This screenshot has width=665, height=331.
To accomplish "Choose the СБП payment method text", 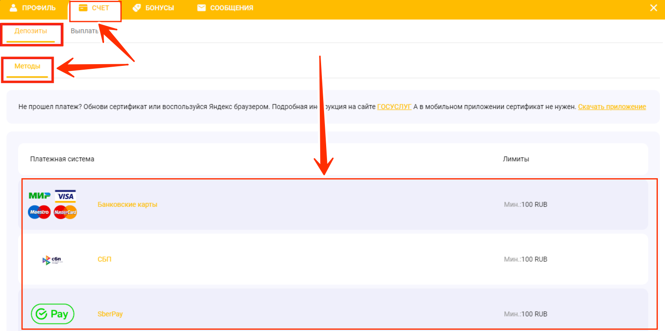I will (x=104, y=259).
